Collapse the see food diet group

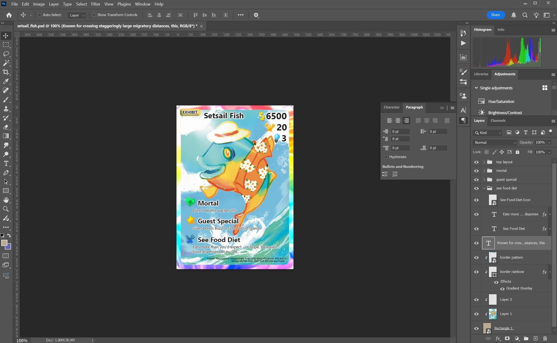point(484,188)
